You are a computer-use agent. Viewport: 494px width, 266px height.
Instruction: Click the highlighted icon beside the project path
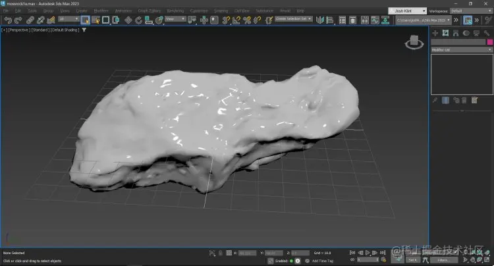coord(468,20)
